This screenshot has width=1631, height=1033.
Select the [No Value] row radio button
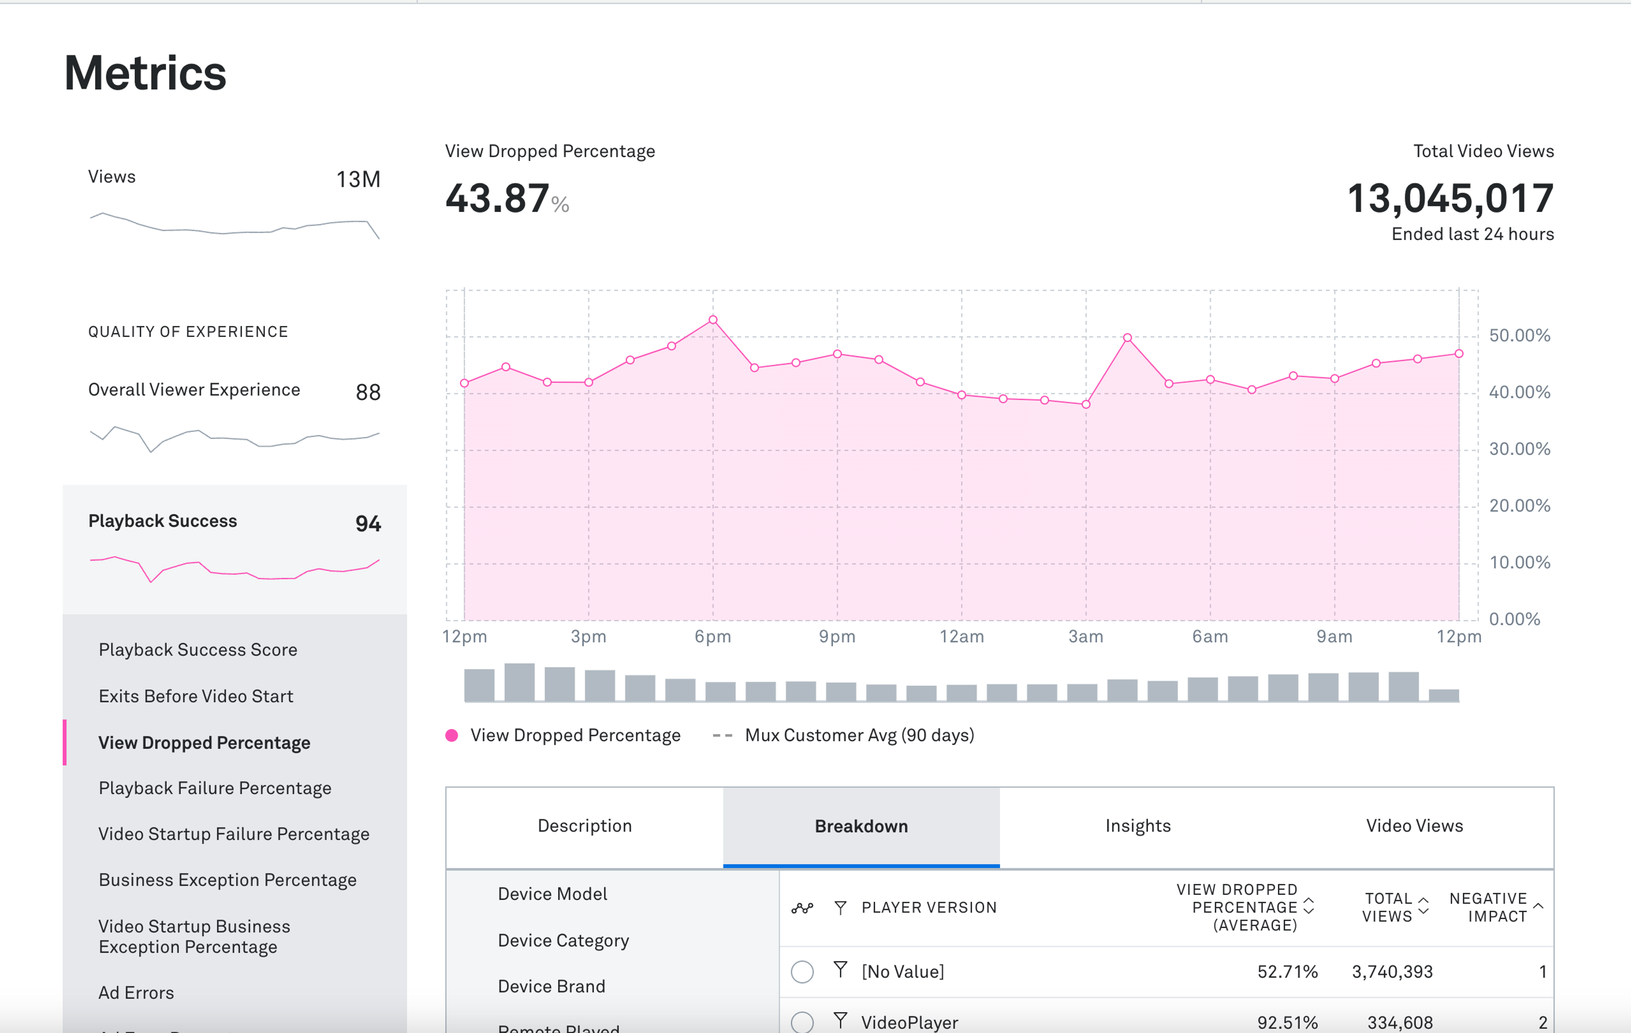[x=802, y=971]
